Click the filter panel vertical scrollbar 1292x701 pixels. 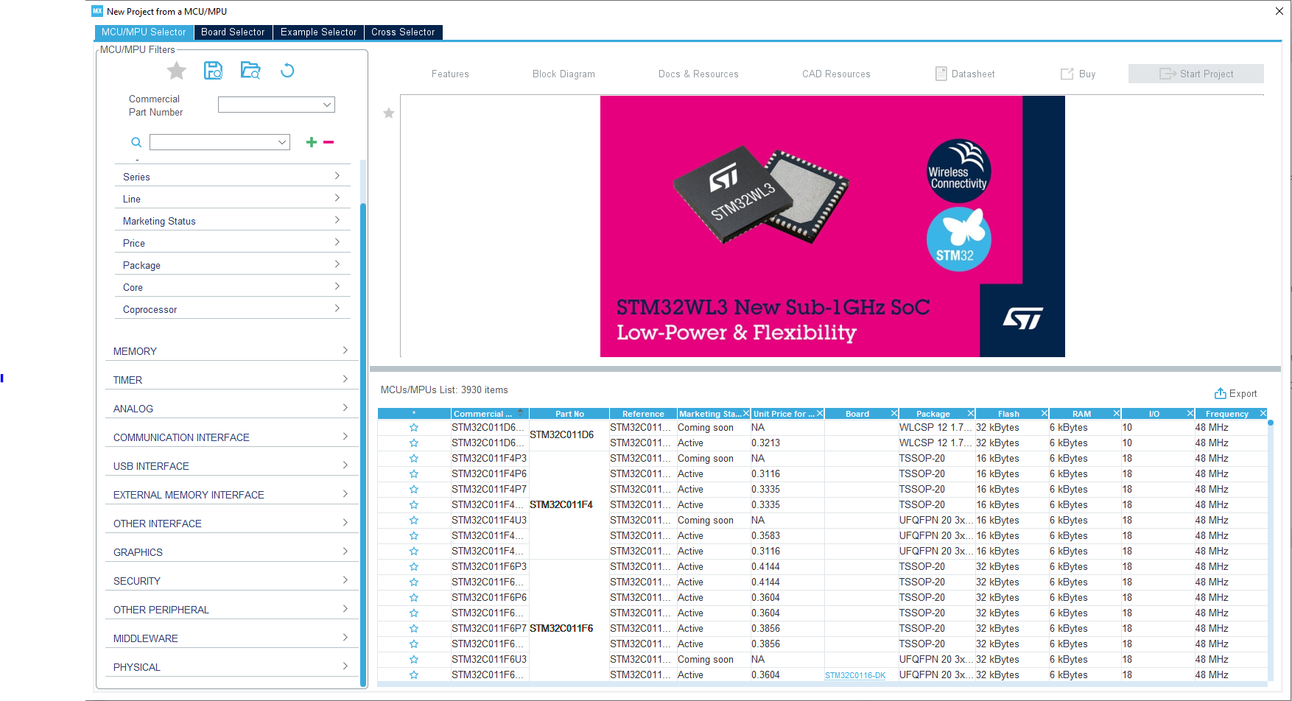[x=363, y=442]
